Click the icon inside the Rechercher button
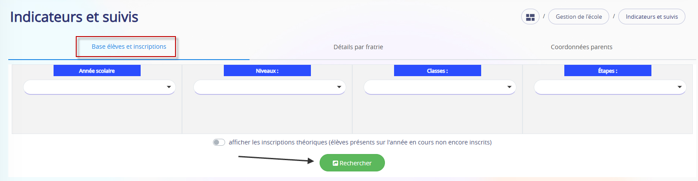This screenshot has width=698, height=181. tap(335, 163)
